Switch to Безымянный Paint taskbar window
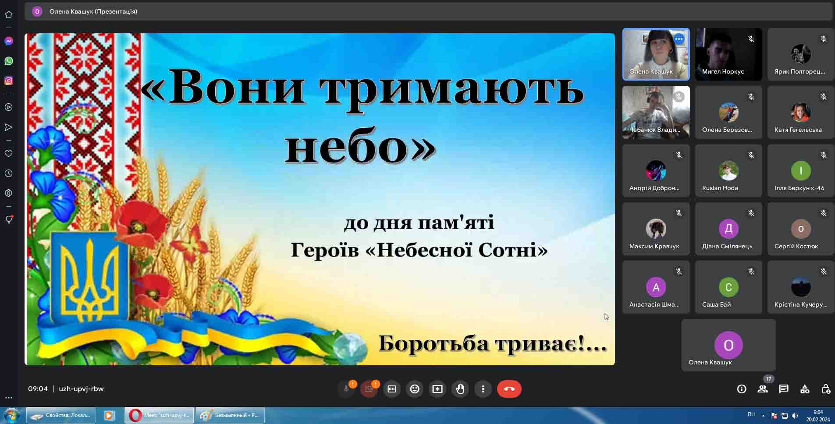The height and width of the screenshot is (424, 835). (x=230, y=415)
